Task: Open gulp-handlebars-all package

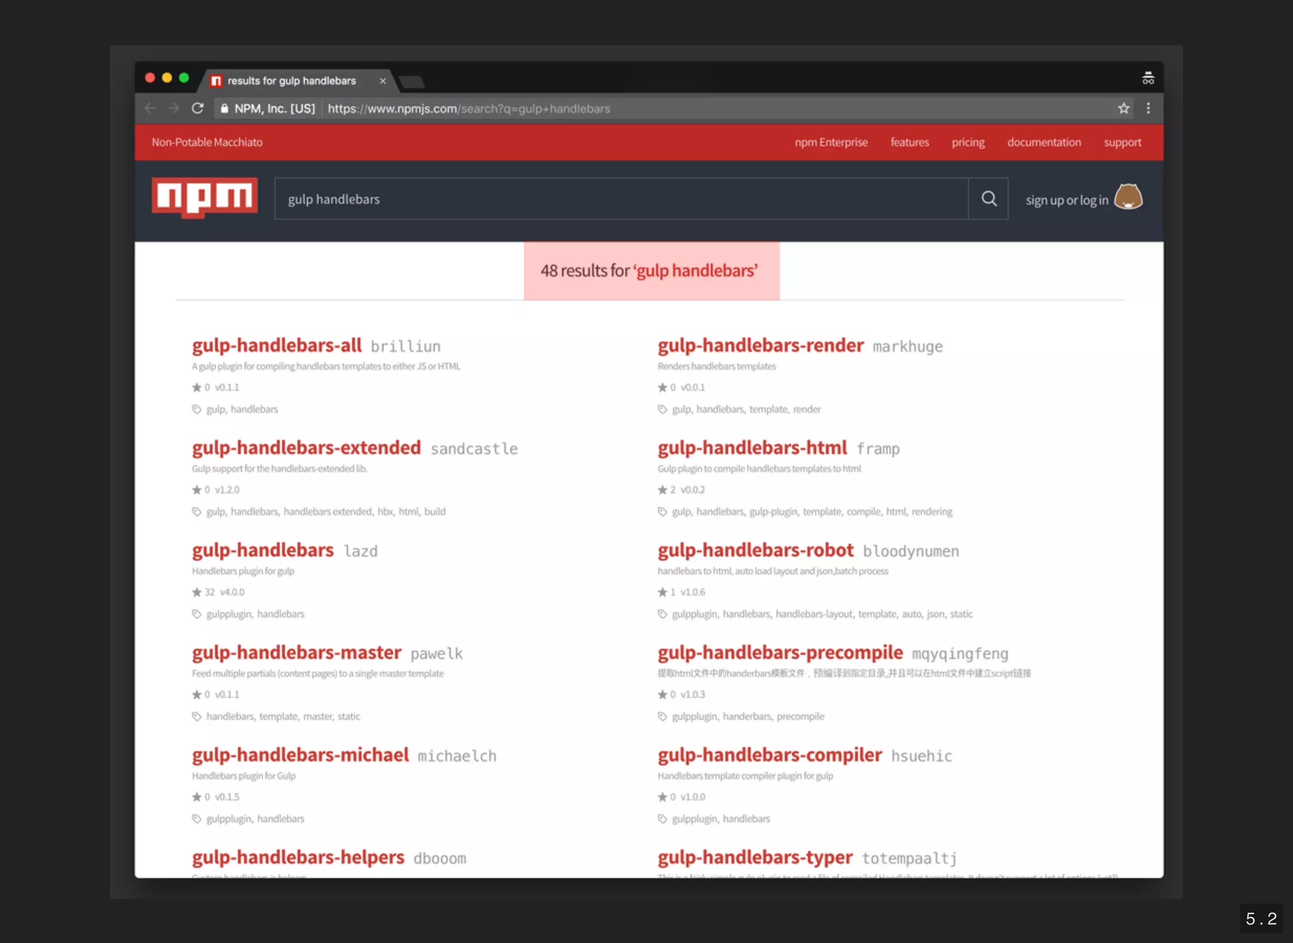Action: pyautogui.click(x=277, y=345)
